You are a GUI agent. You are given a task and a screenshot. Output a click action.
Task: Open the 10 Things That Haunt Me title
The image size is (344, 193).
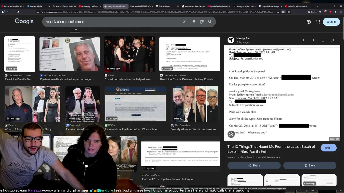271,149
